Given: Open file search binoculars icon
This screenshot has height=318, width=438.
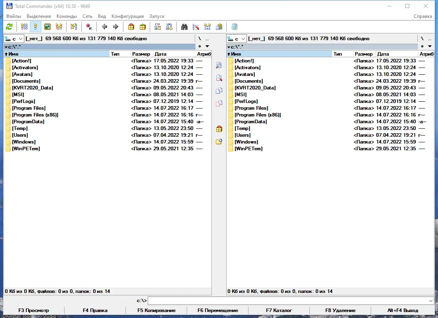Looking at the screenshot, I should pos(184,27).
